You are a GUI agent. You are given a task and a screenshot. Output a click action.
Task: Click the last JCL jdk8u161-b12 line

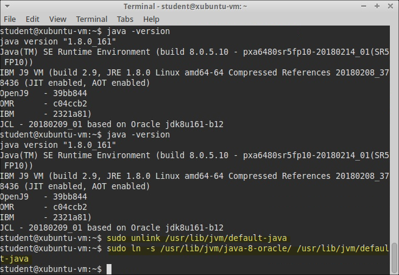tap(111, 228)
